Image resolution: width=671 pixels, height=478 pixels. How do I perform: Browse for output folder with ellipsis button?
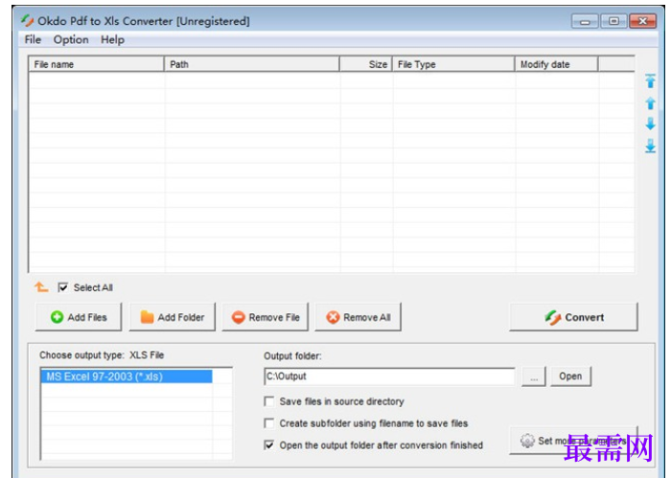coord(533,376)
